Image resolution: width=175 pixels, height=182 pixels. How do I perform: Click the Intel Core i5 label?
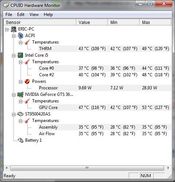pyautogui.click(x=36, y=55)
